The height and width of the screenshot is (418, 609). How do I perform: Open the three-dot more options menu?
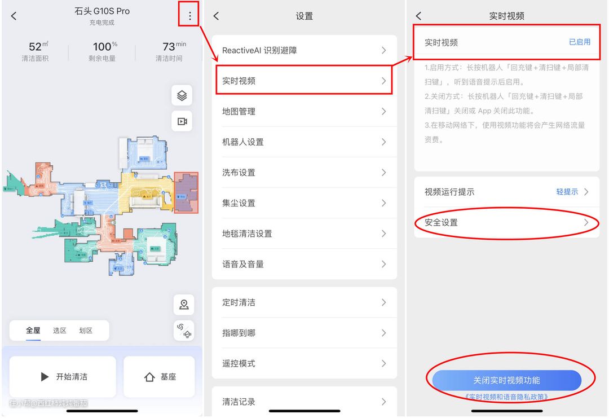[189, 16]
